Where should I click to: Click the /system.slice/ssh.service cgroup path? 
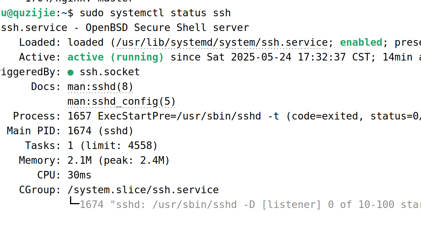coord(143,190)
